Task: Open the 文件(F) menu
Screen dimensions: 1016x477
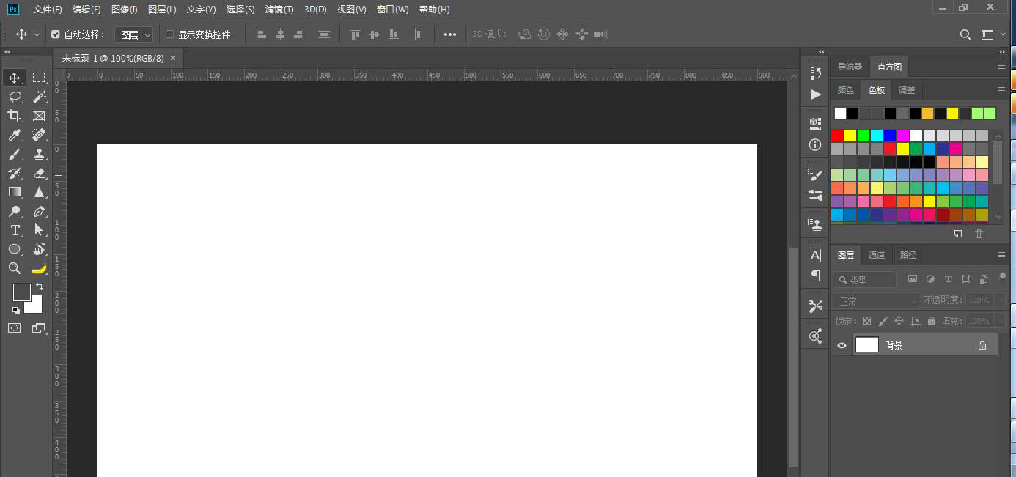Action: [48, 10]
